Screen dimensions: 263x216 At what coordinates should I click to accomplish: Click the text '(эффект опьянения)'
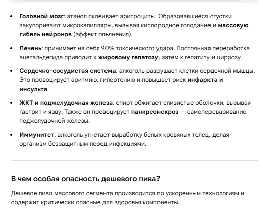click(x=102, y=34)
